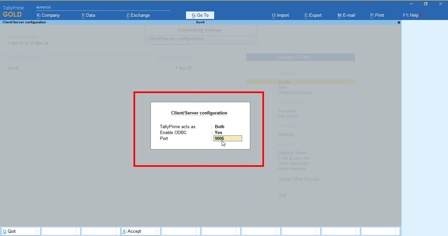
Task: Click 'Profit & Loss A/c' report
Action: click(x=294, y=158)
